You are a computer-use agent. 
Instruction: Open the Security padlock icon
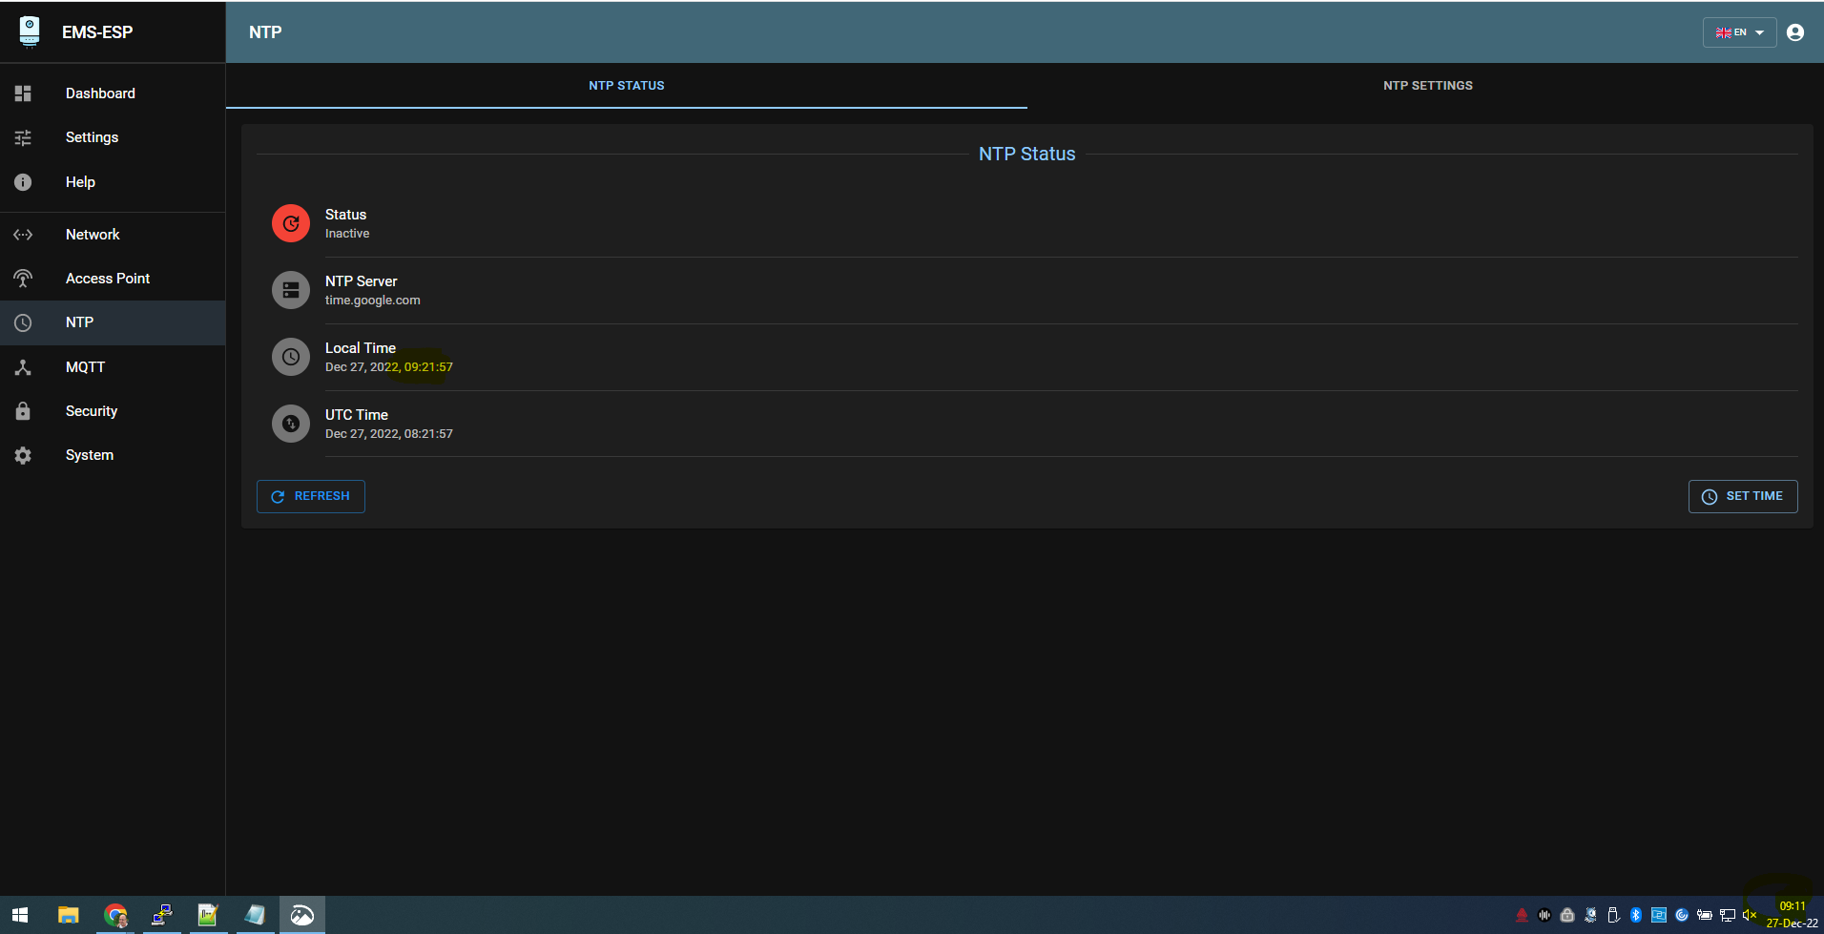pyautogui.click(x=23, y=410)
